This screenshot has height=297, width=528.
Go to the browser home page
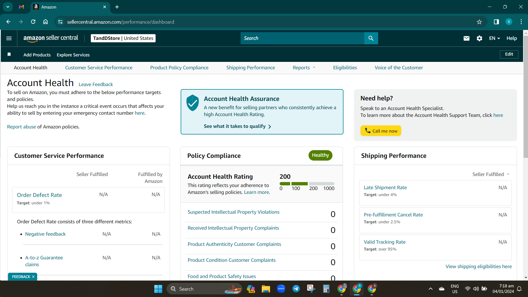point(45,22)
